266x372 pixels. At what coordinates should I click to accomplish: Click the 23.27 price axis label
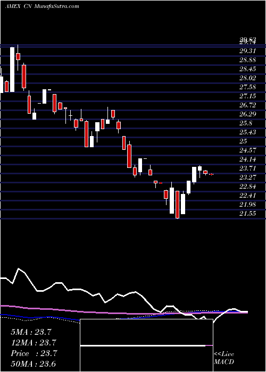click(248, 177)
